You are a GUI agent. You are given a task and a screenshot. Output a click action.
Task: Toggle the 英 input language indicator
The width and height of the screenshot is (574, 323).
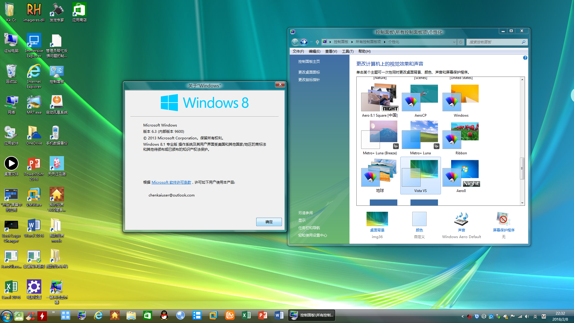[535, 316]
